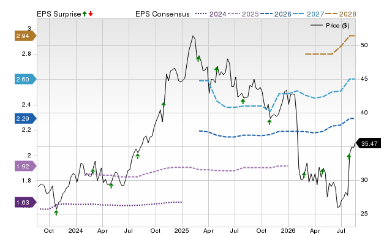Click the red down arrow in the EPS Surprise legend
Viewport: 392px width, 234px height.
[x=91, y=13]
